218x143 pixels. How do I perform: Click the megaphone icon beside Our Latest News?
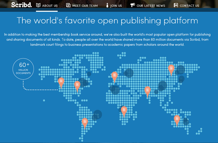click(132, 5)
